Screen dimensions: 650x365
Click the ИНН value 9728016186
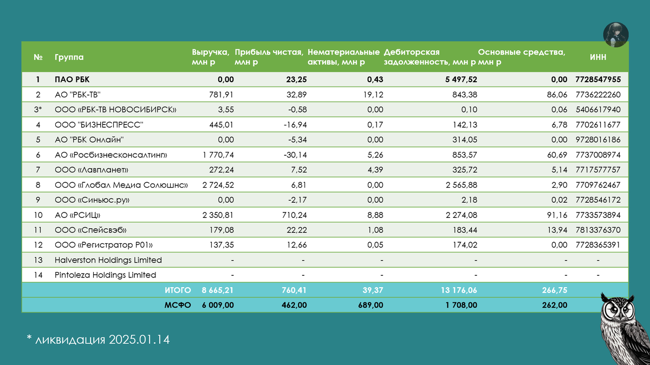click(598, 140)
